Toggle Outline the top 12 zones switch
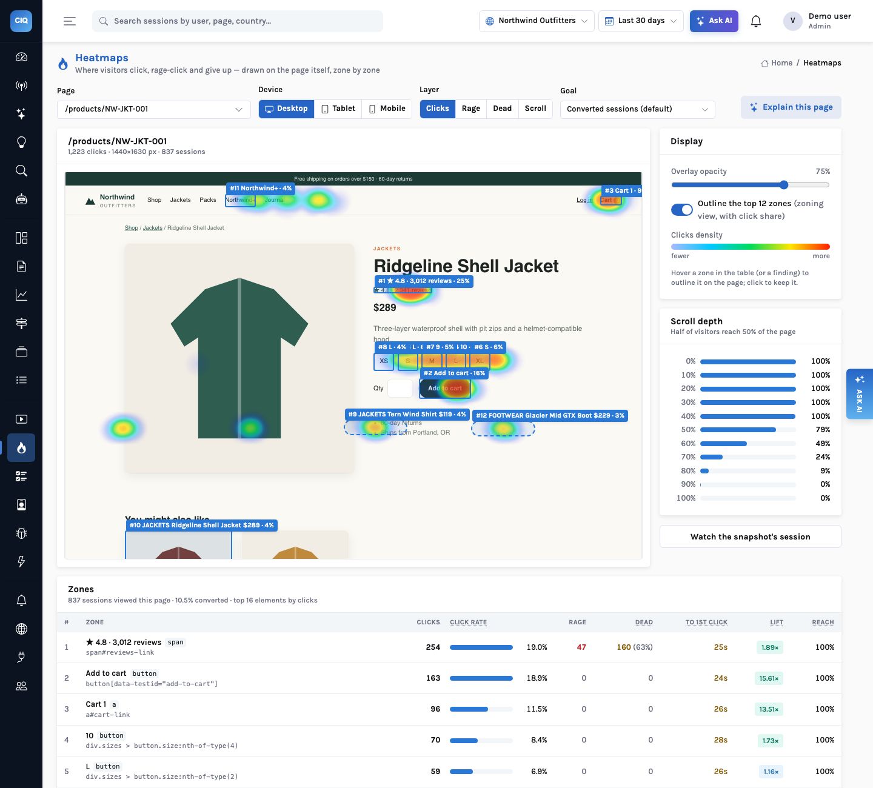 point(682,210)
